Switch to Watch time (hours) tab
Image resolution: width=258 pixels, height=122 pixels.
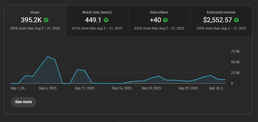pyautogui.click(x=97, y=20)
